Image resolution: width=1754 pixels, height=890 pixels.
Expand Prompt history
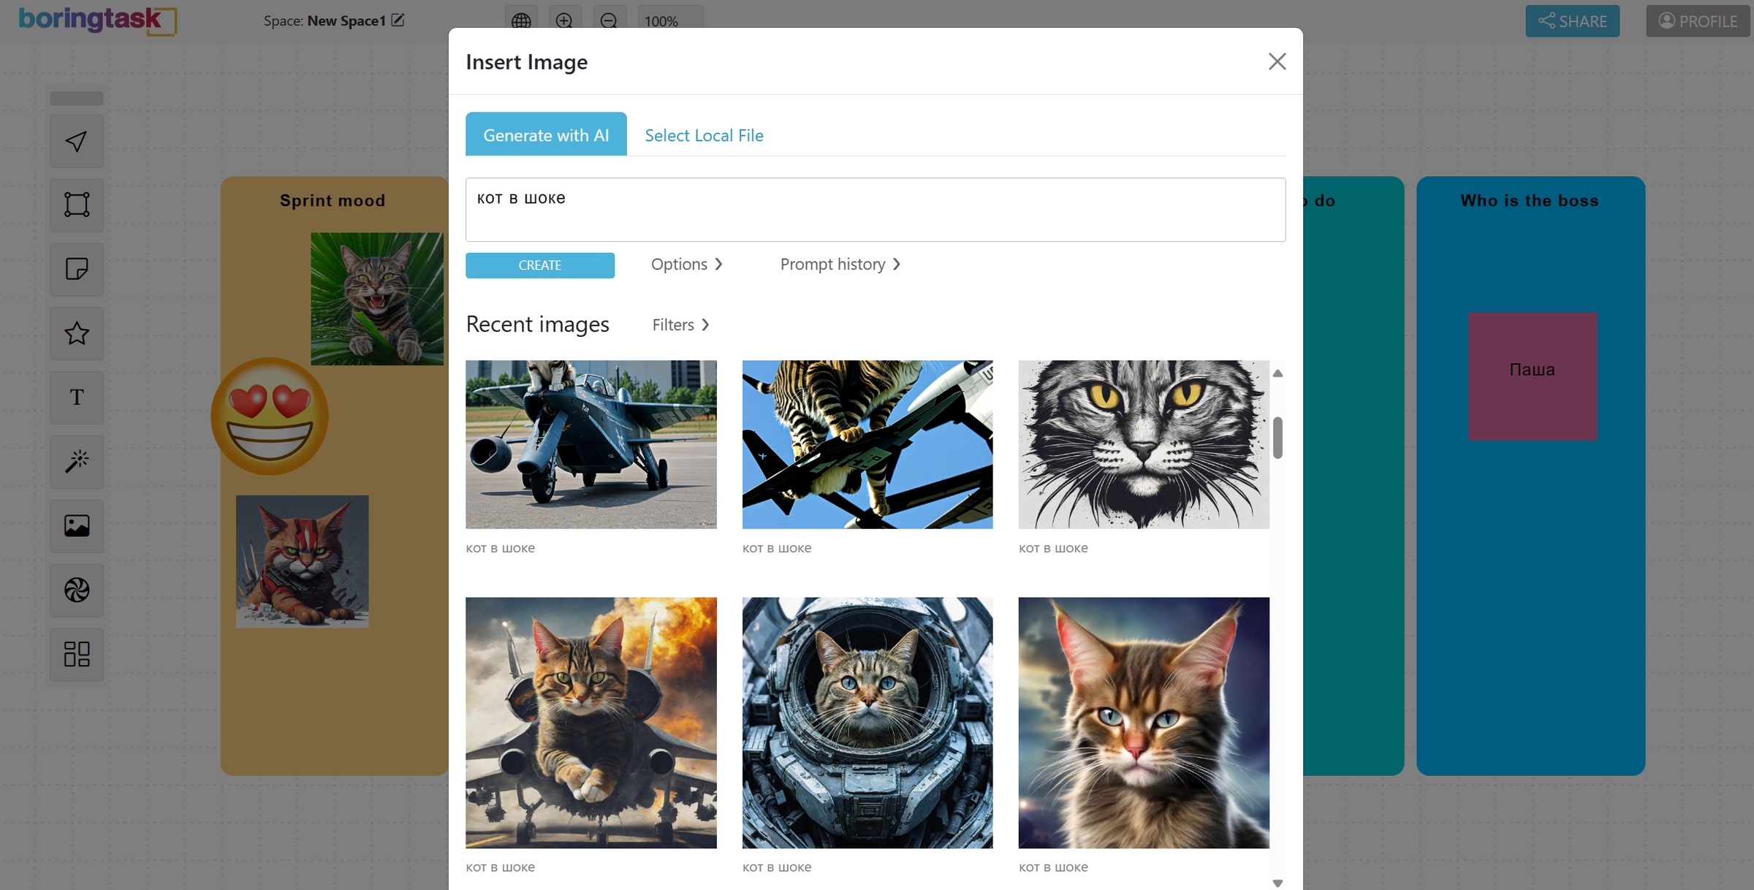(840, 264)
